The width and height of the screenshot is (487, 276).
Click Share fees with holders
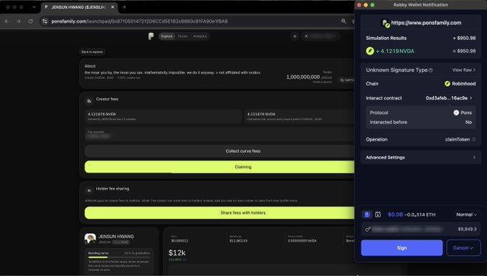point(219,213)
